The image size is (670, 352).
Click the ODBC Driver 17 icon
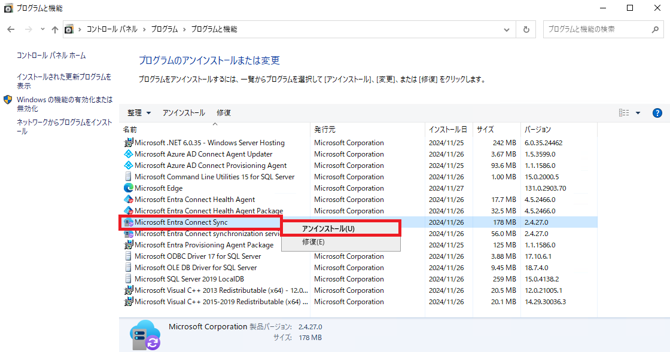coord(128,256)
